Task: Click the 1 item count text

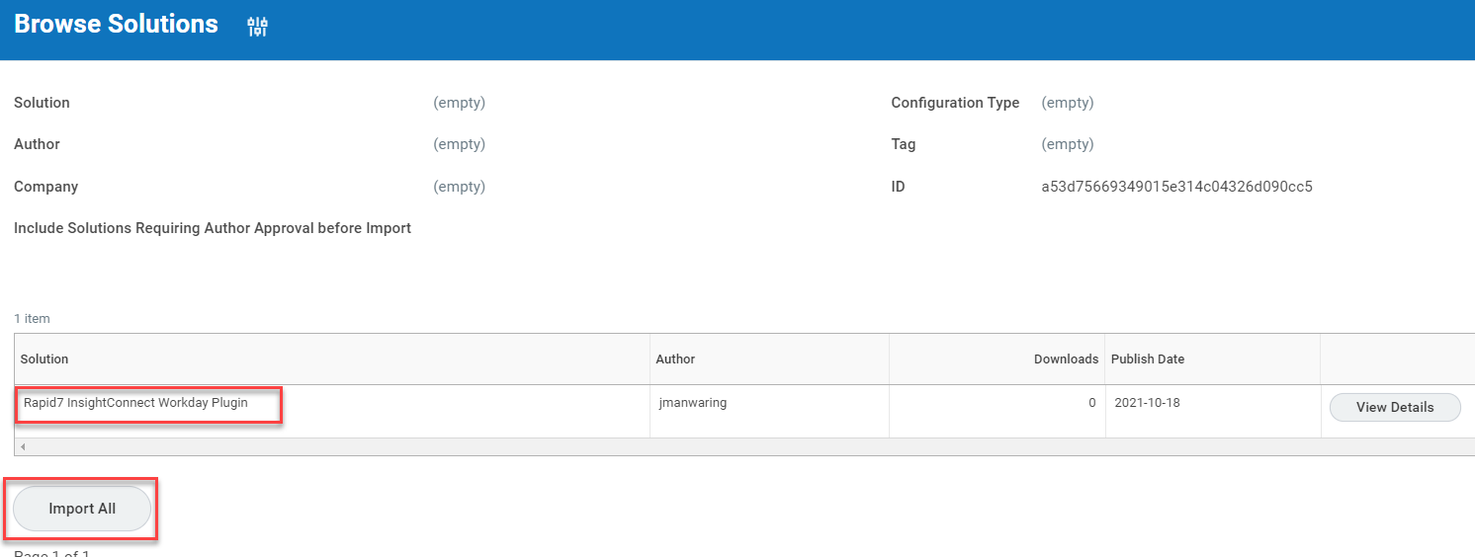Action: [x=32, y=319]
